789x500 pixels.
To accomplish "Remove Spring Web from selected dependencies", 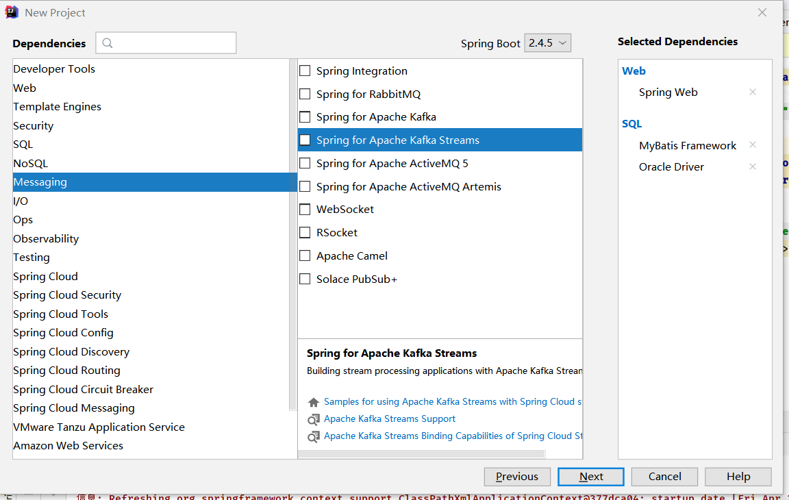I will [752, 92].
